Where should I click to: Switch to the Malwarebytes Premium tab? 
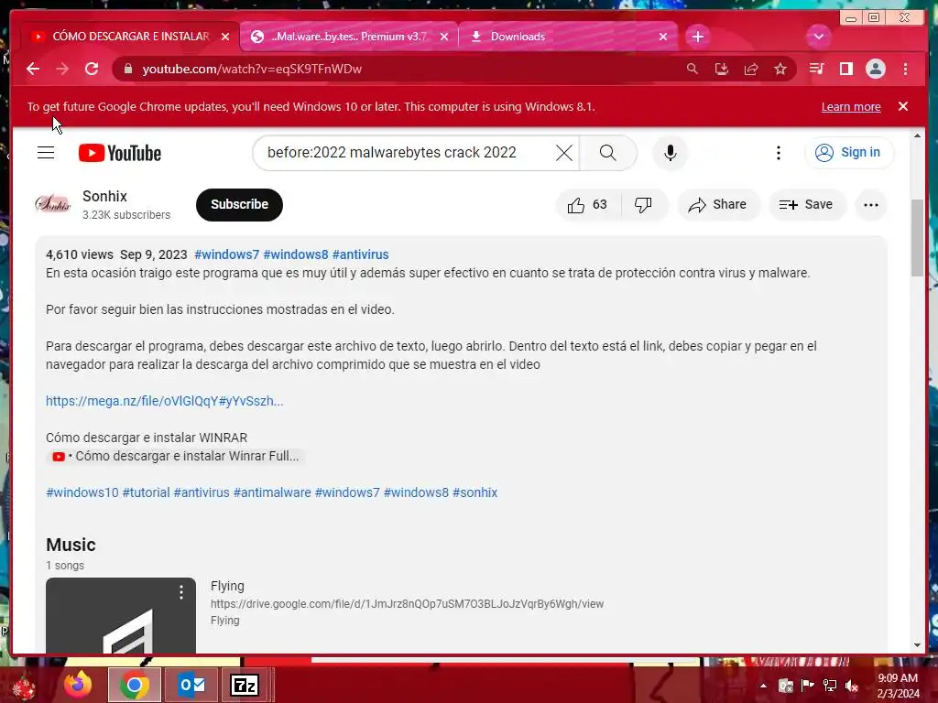coord(349,37)
